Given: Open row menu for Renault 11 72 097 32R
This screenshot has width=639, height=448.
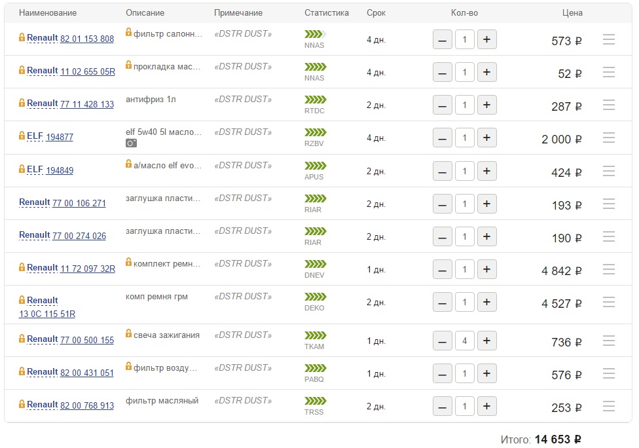Looking at the screenshot, I should (x=608, y=269).
